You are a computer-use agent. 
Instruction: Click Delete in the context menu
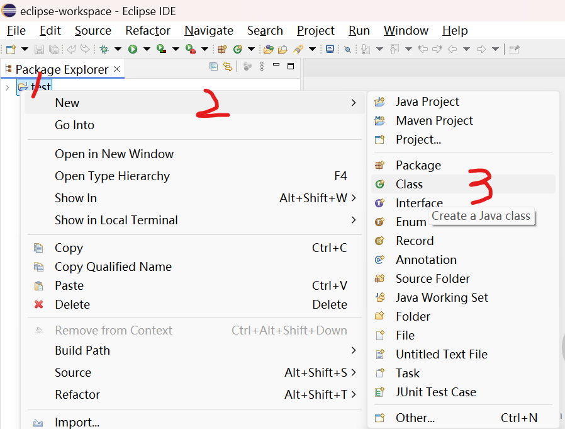[194, 304]
